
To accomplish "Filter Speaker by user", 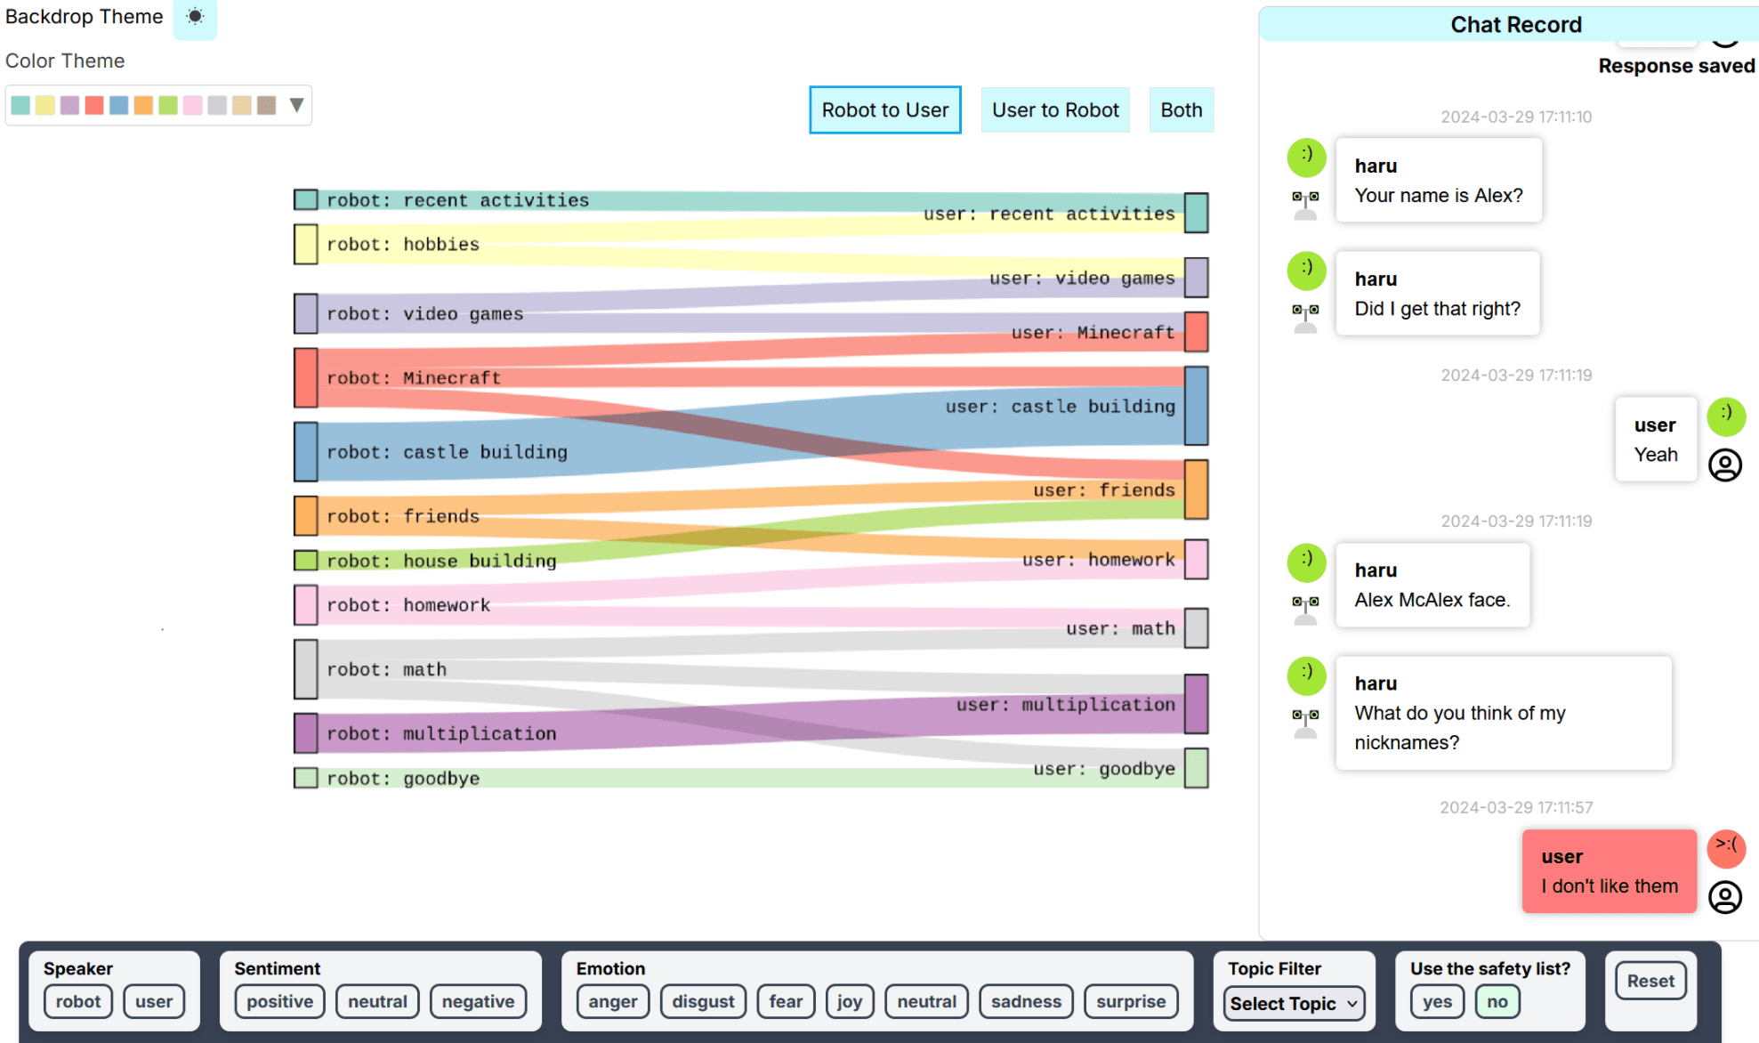I will pyautogui.click(x=154, y=1001).
